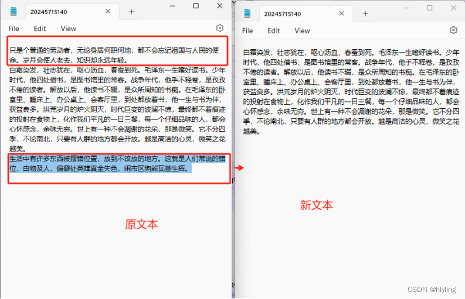Click highlighted line 位，由物及人 in left window
The image size is (465, 299).
(99, 169)
